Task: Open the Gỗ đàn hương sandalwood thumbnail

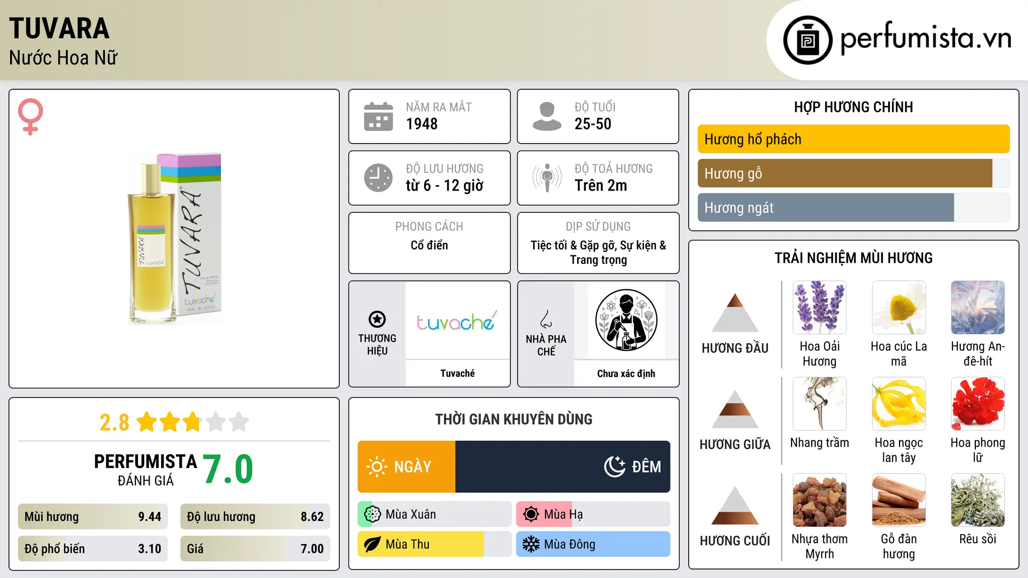Action: [x=899, y=500]
